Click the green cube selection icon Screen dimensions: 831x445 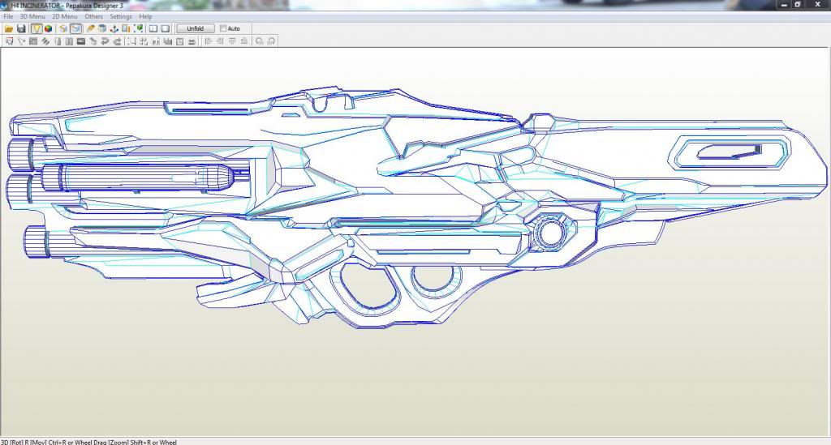[138, 28]
